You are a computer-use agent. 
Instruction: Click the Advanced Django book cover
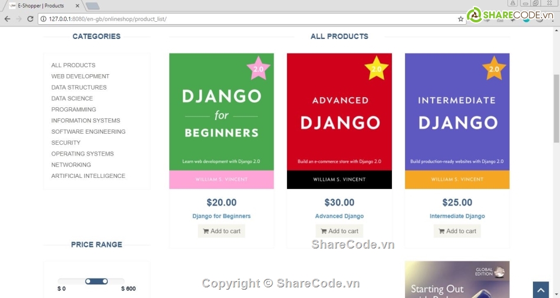click(x=340, y=121)
